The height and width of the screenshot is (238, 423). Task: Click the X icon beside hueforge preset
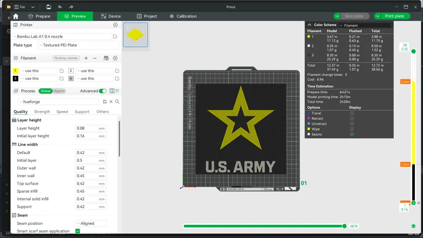coord(111,102)
